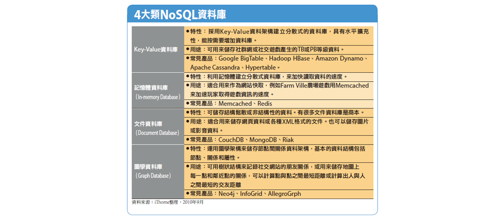The image size is (504, 220).
Task: Click the '(Document Database)' subtitle text
Action: pos(157,133)
